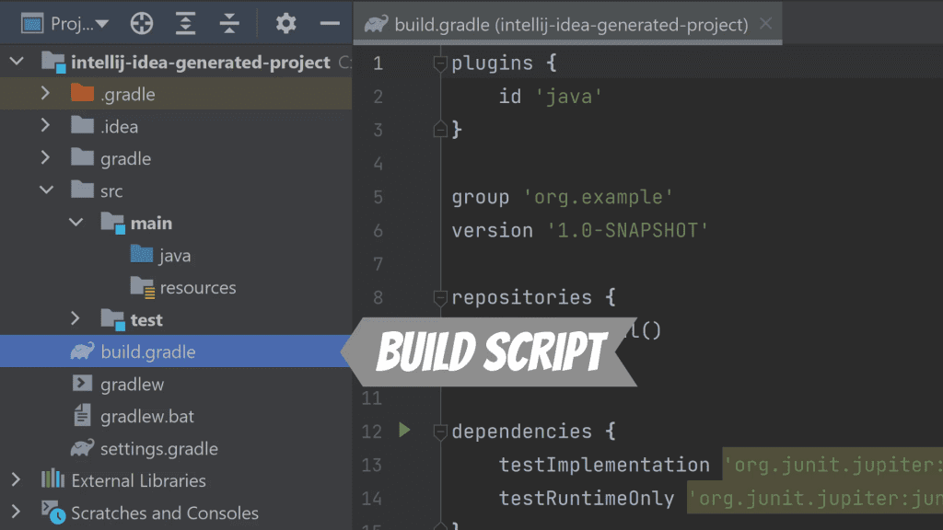The image size is (943, 530).
Task: Expand the .idea folder arrow
Action: click(x=46, y=126)
